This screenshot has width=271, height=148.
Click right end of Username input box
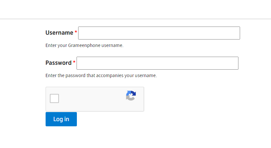(237, 33)
